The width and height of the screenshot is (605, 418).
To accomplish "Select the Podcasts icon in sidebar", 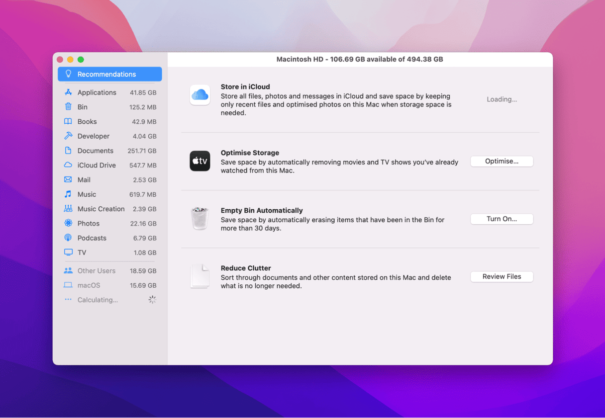I will [68, 238].
